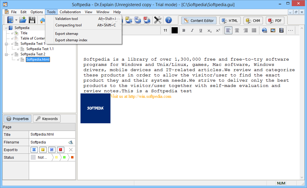Open the Edit menu
307x188 pixels.
[24, 12]
